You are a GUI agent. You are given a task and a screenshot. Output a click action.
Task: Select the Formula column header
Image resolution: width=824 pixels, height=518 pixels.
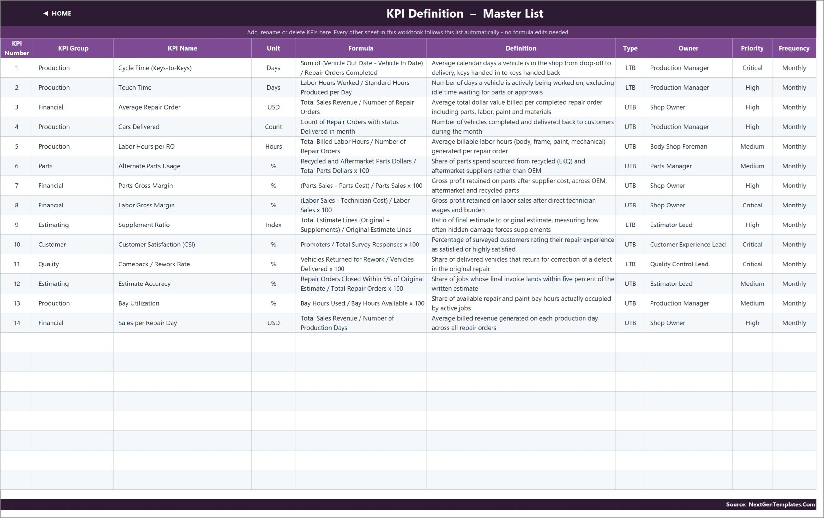pyautogui.click(x=361, y=48)
